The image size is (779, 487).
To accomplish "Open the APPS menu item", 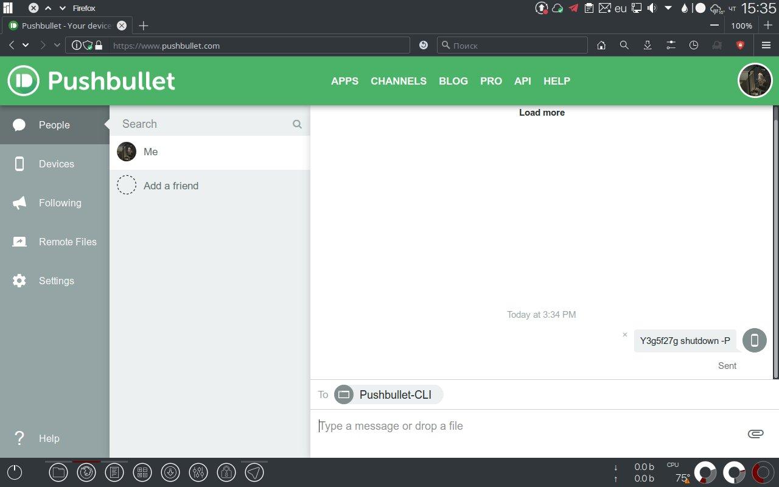I will tap(344, 81).
